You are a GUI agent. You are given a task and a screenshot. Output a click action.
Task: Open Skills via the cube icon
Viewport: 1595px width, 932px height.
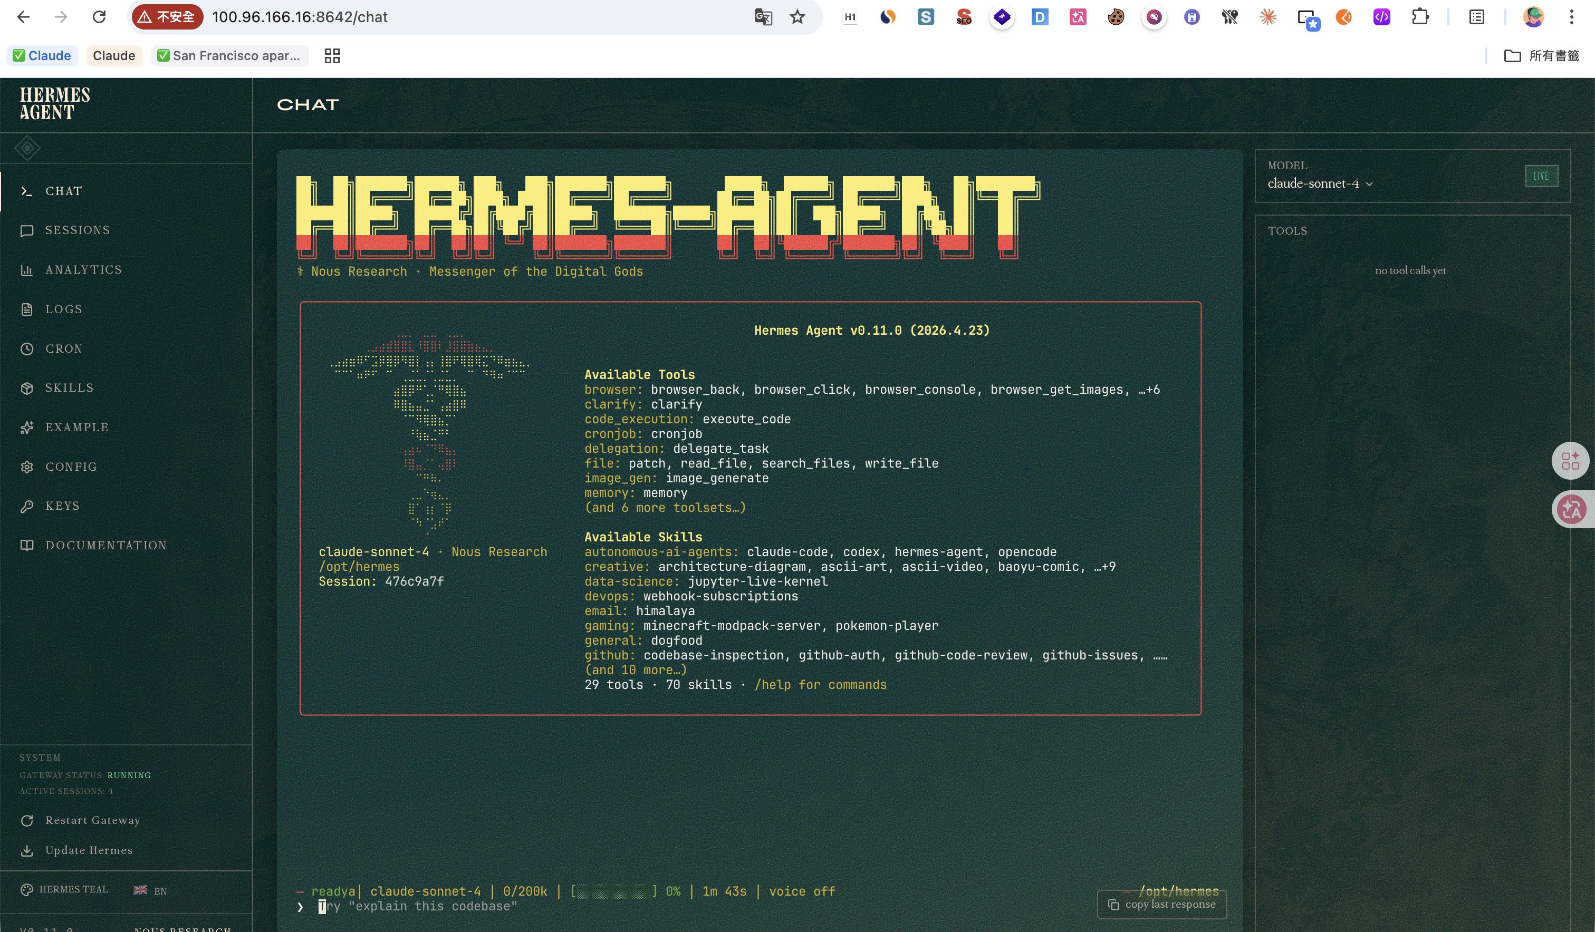26,388
